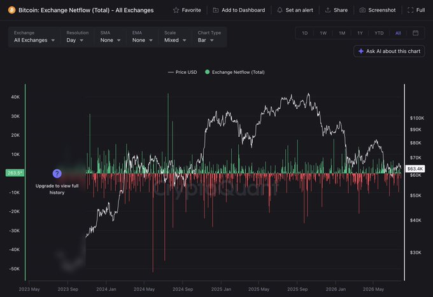Click the 40K netflow axis label
The height and width of the screenshot is (297, 433).
click(15, 97)
